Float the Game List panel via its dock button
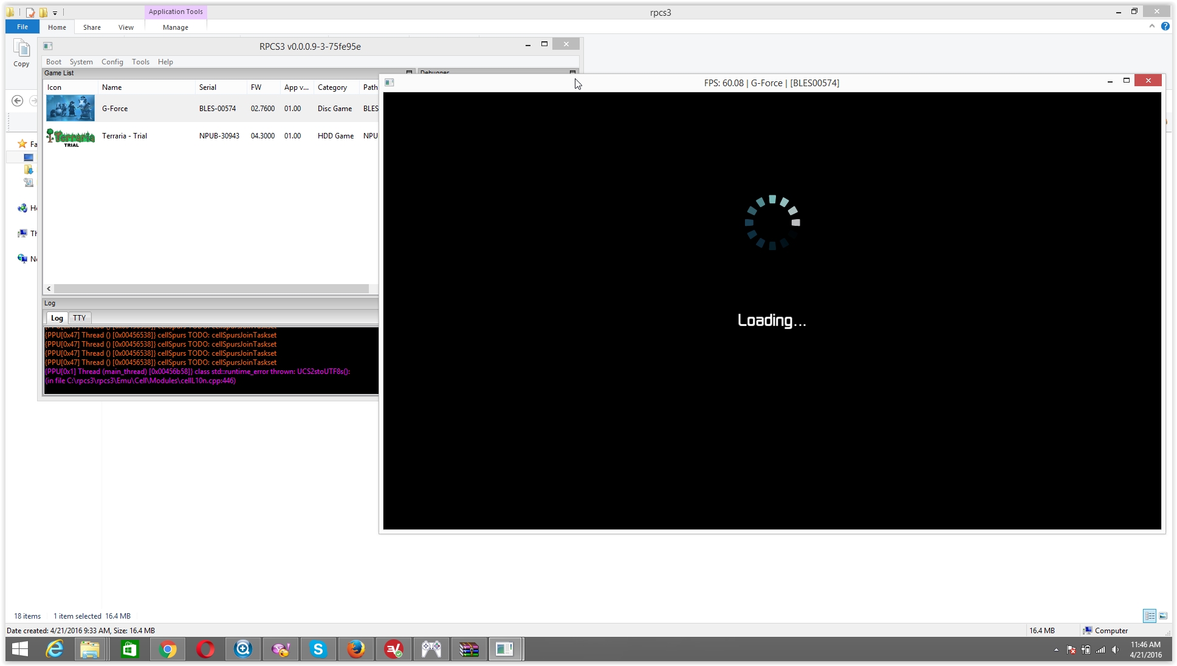Image resolution: width=1177 pixels, height=666 pixels. coord(409,72)
